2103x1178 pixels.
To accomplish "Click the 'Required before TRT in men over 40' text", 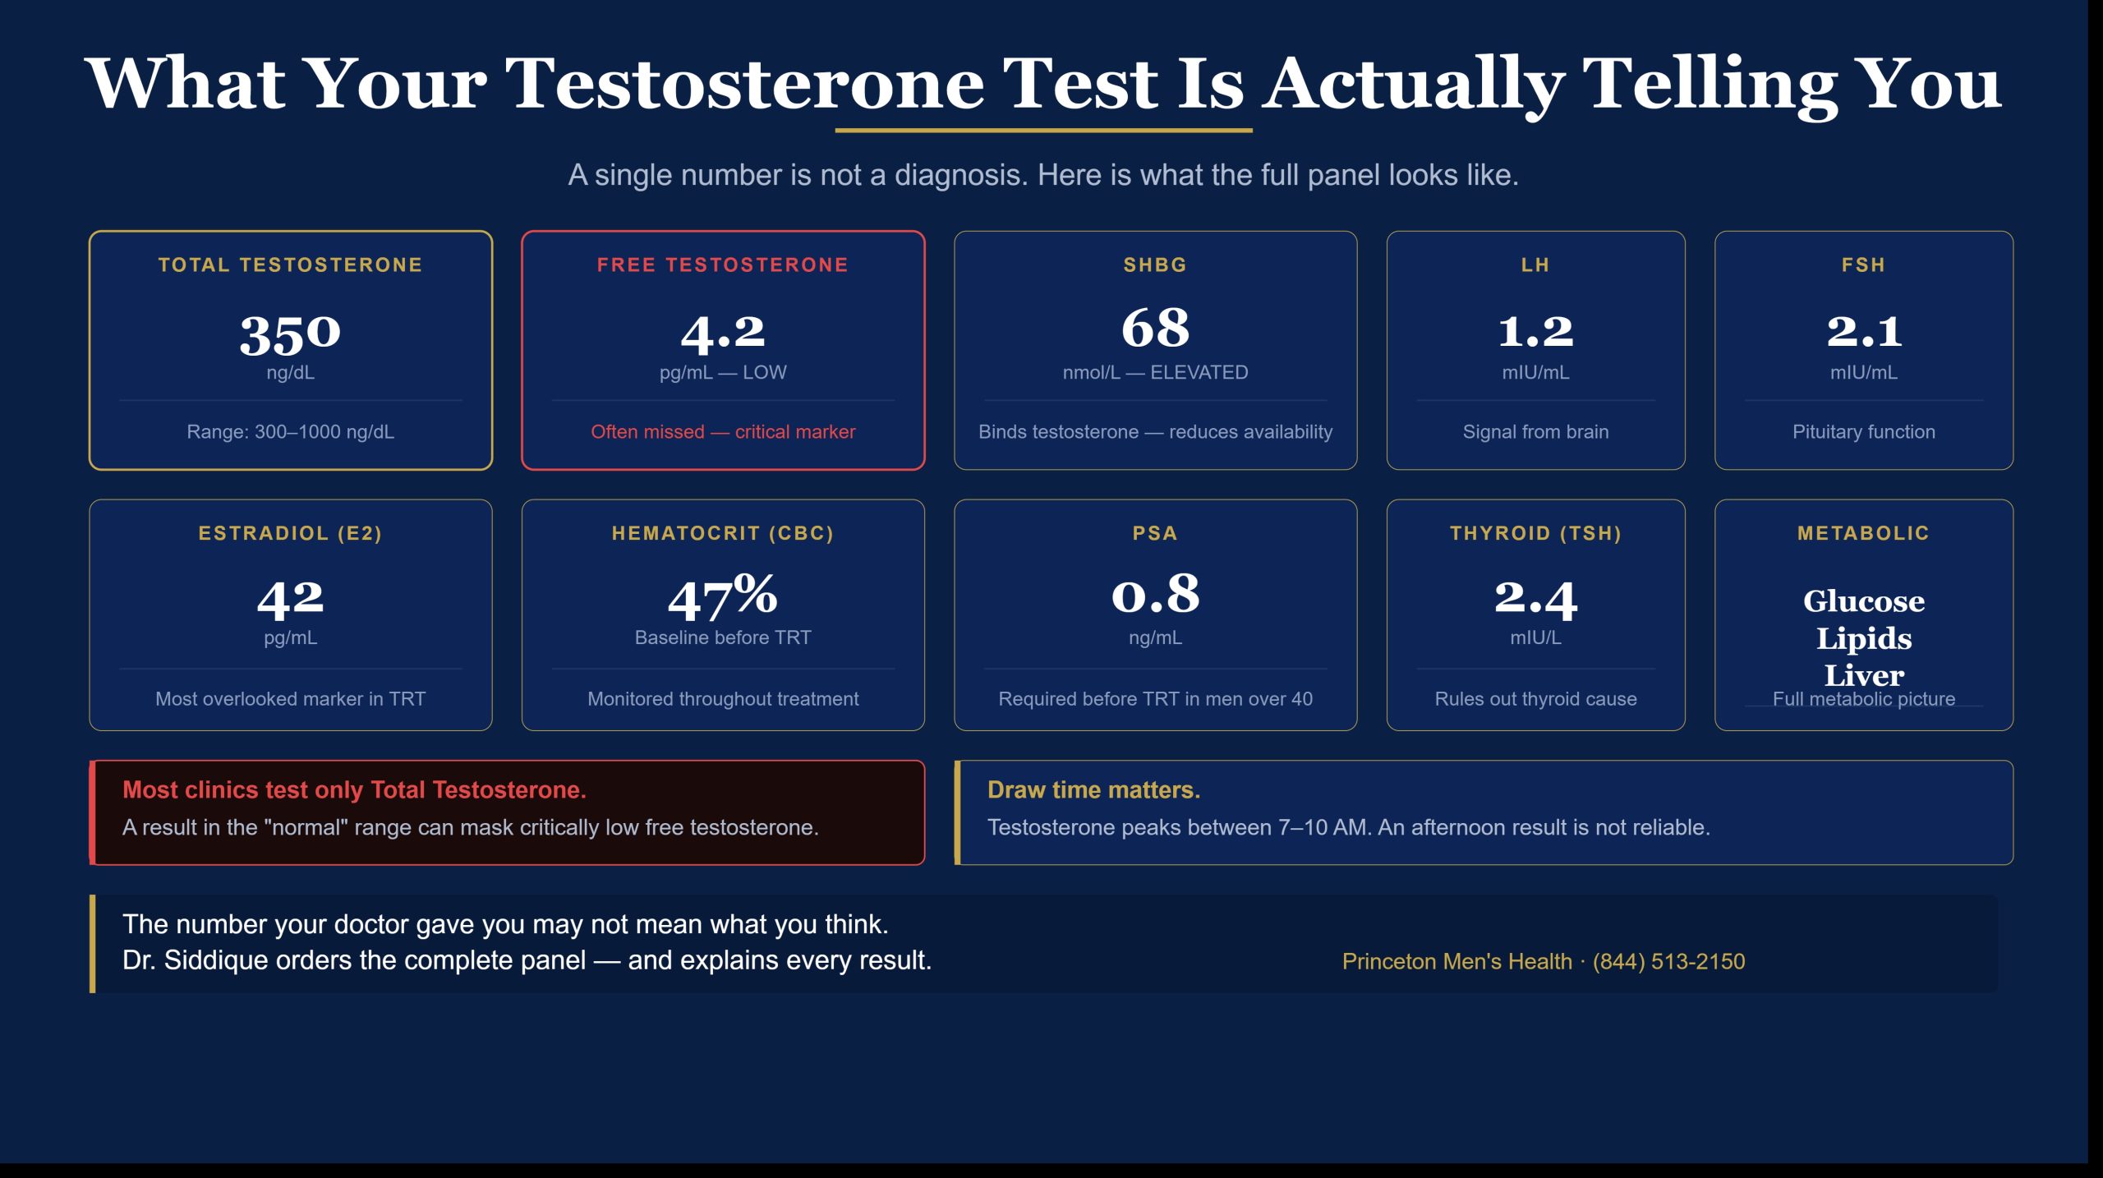I will pyautogui.click(x=1155, y=698).
